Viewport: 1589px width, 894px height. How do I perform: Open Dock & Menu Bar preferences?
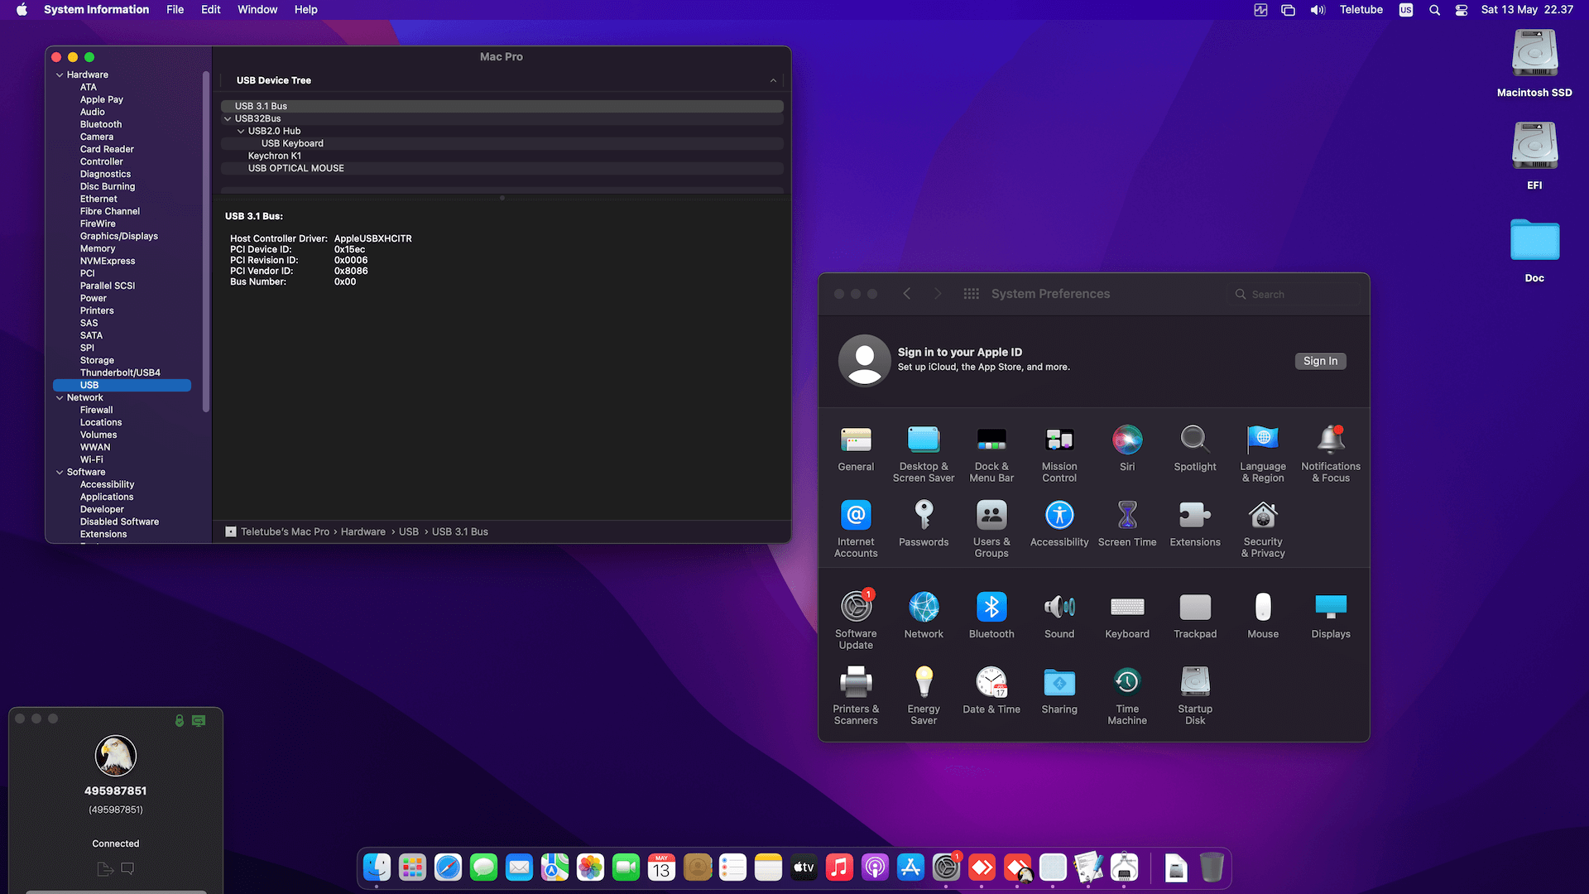tap(991, 454)
